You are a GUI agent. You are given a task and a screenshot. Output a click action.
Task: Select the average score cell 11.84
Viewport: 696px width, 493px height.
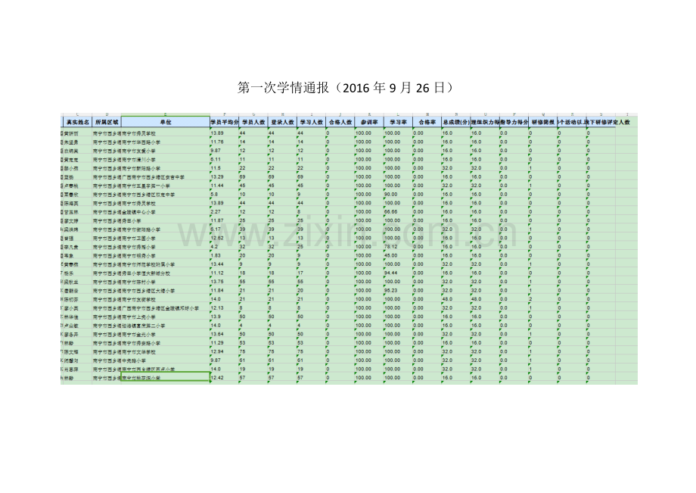pyautogui.click(x=224, y=291)
